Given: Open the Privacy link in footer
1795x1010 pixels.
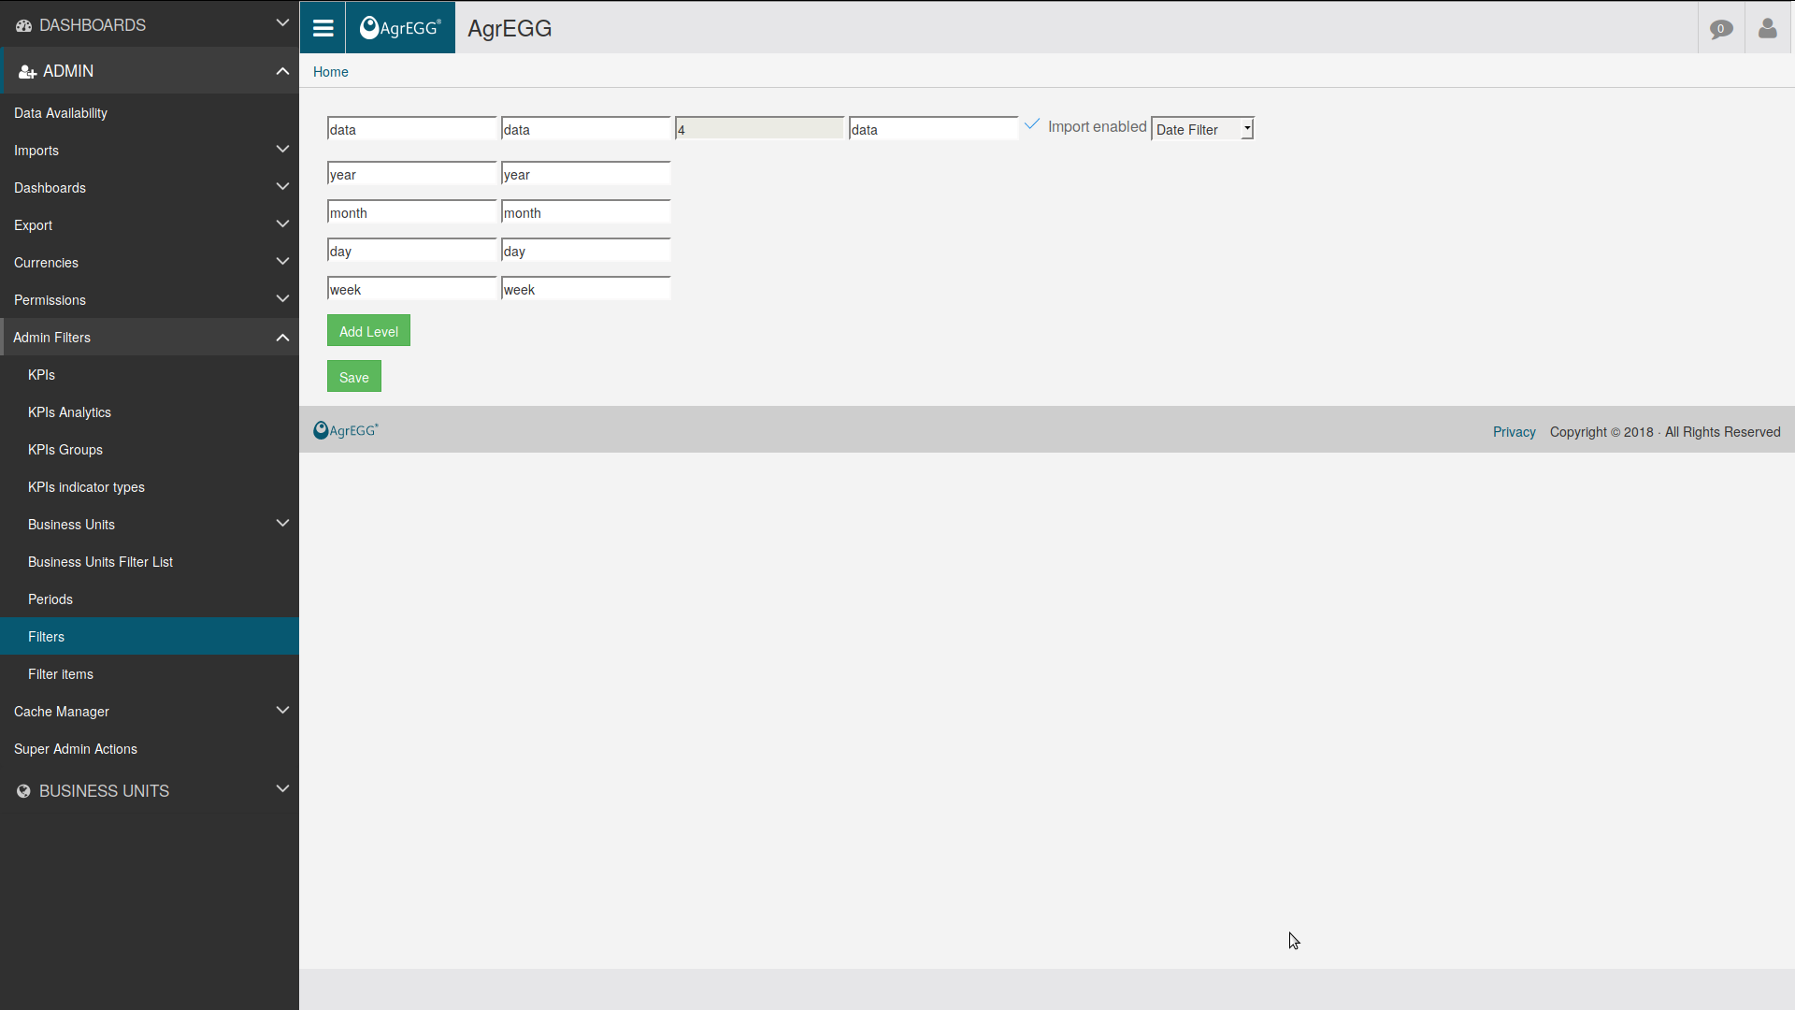Looking at the screenshot, I should point(1515,432).
